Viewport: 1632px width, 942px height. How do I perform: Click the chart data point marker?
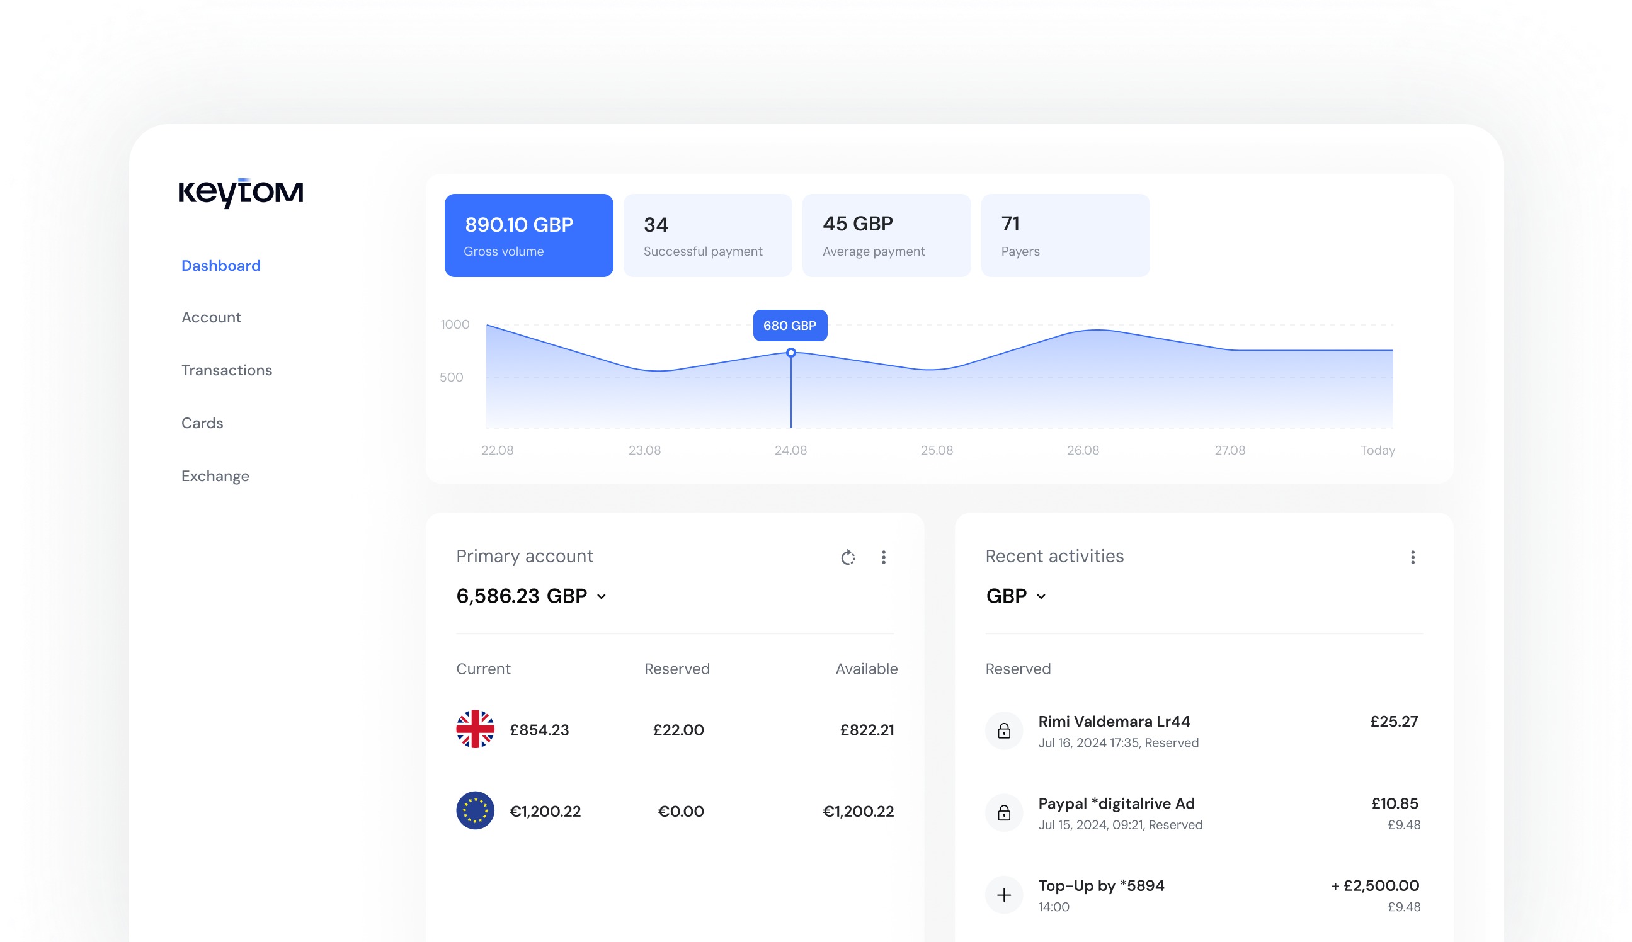click(x=790, y=353)
